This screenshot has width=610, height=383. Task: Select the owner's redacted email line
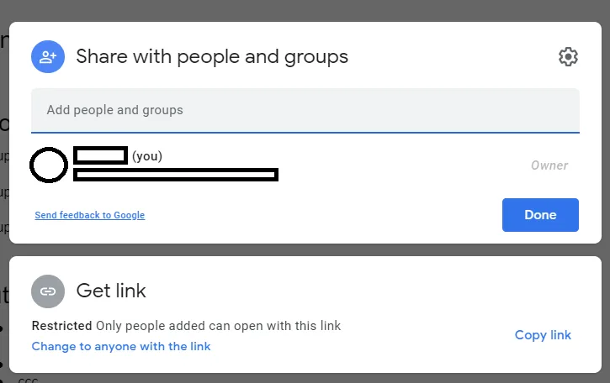coord(176,175)
